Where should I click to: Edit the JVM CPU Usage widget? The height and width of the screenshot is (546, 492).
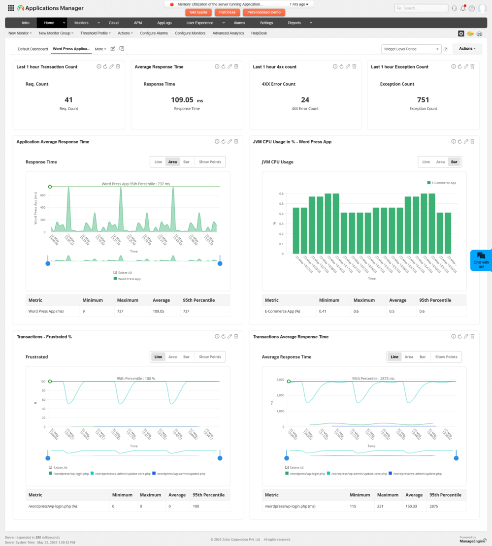coord(466,141)
